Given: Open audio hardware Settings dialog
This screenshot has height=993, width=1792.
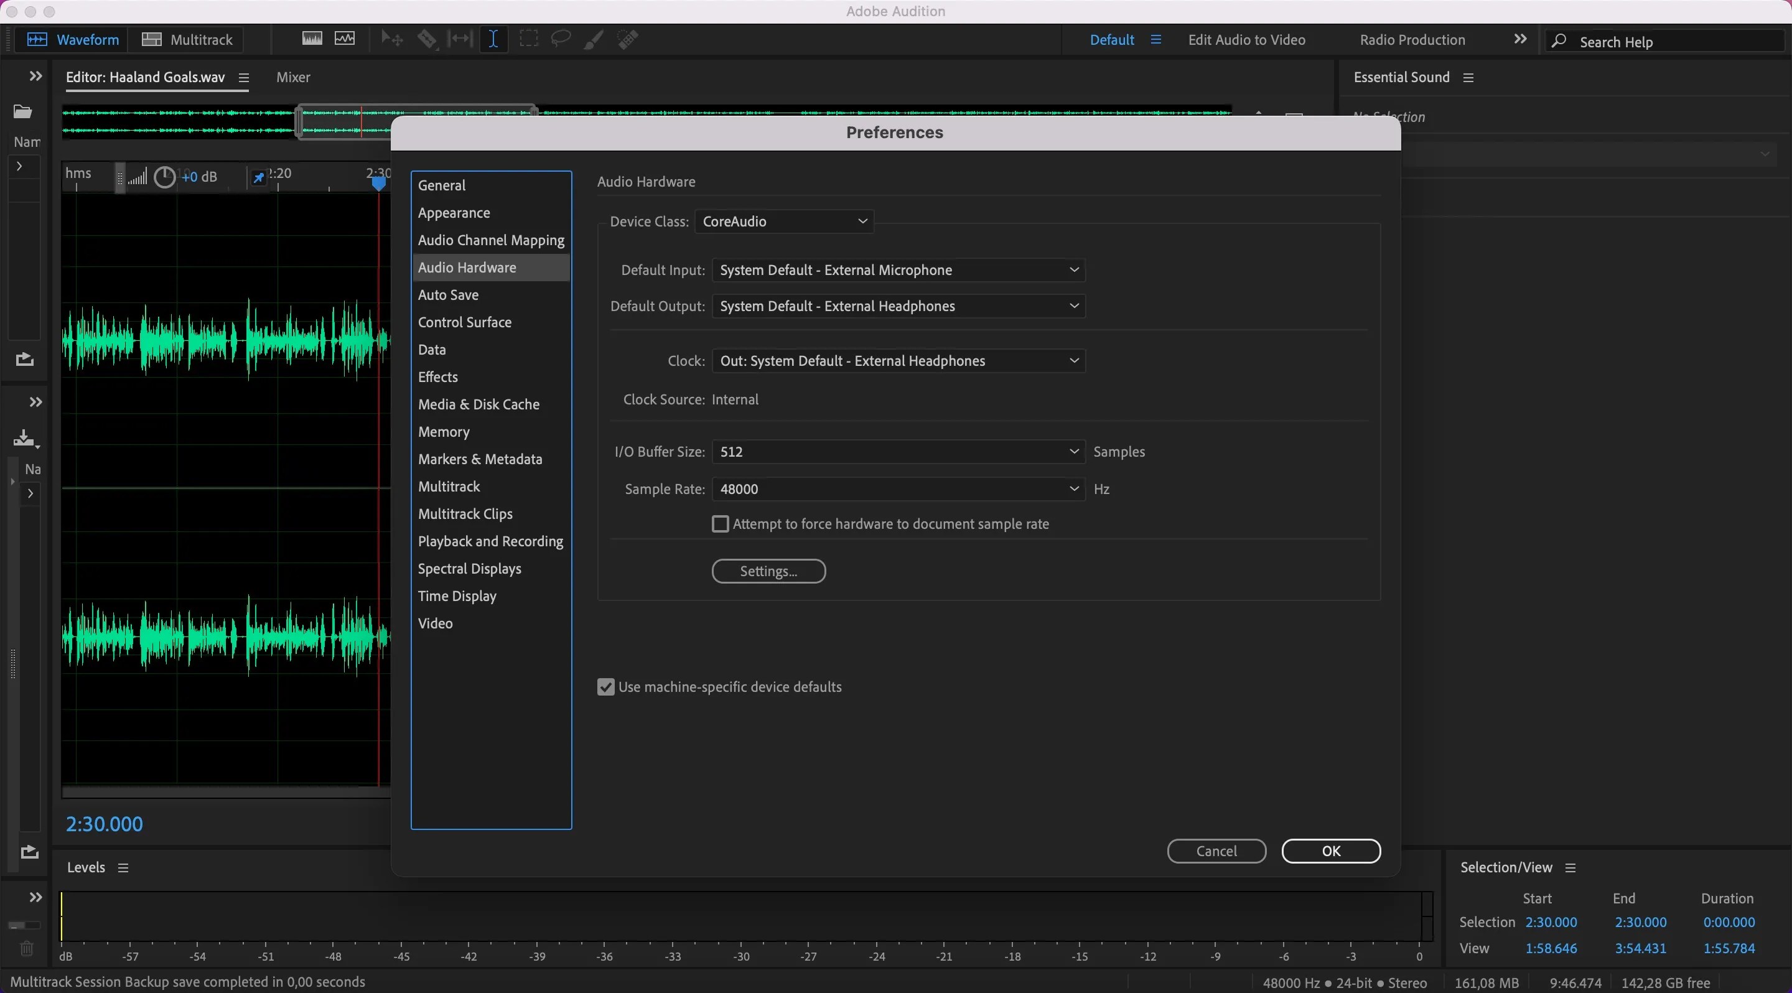Looking at the screenshot, I should 768,571.
